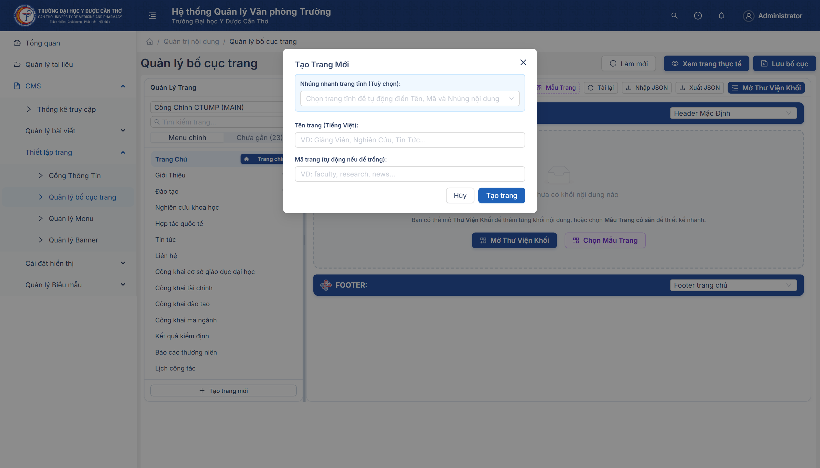Click Lưu bố cục save button
This screenshot has height=468, width=820.
pyautogui.click(x=784, y=64)
